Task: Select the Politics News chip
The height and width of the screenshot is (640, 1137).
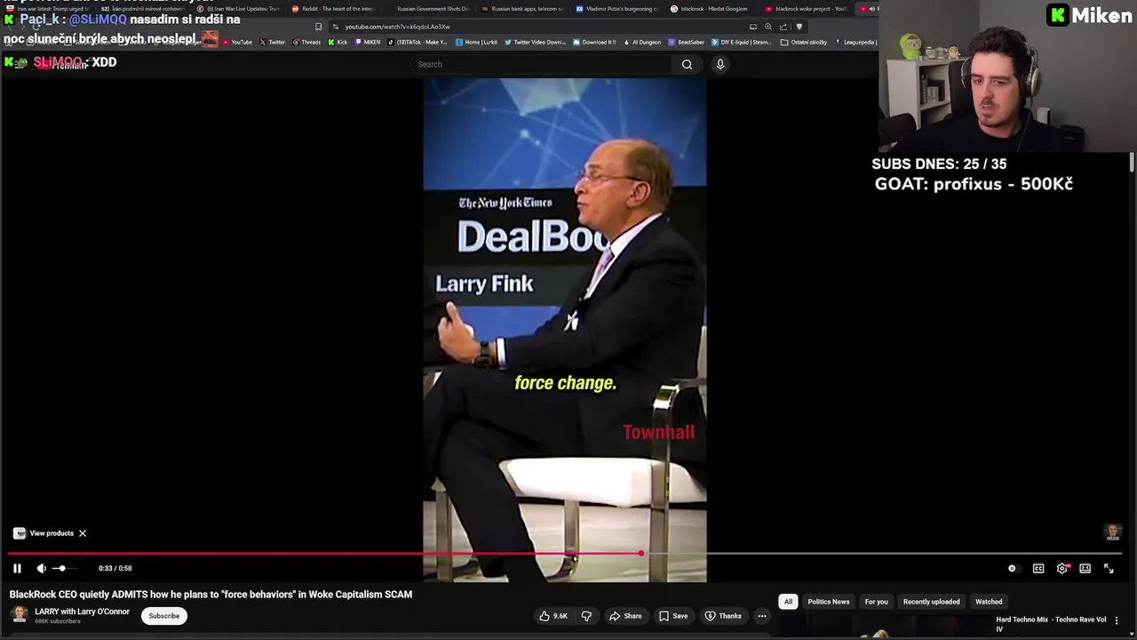Action: [x=829, y=602]
